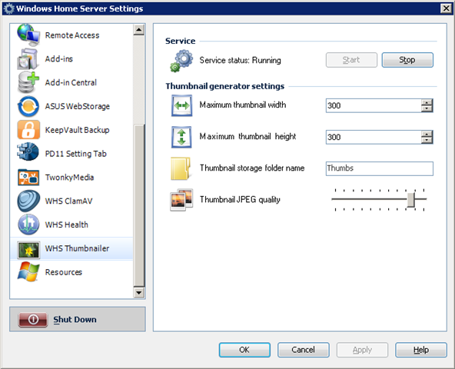
Task: Adjust the Thumbnail JPEG quality slider handle
Action: click(x=410, y=199)
